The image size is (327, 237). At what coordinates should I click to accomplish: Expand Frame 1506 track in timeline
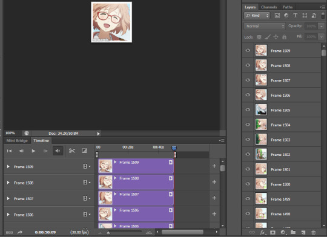tap(8, 215)
